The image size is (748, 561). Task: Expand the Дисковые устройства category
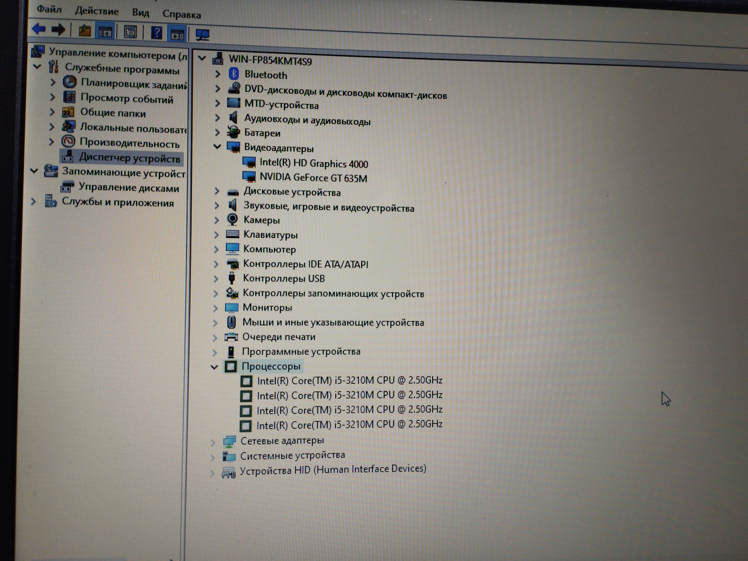pos(217,191)
